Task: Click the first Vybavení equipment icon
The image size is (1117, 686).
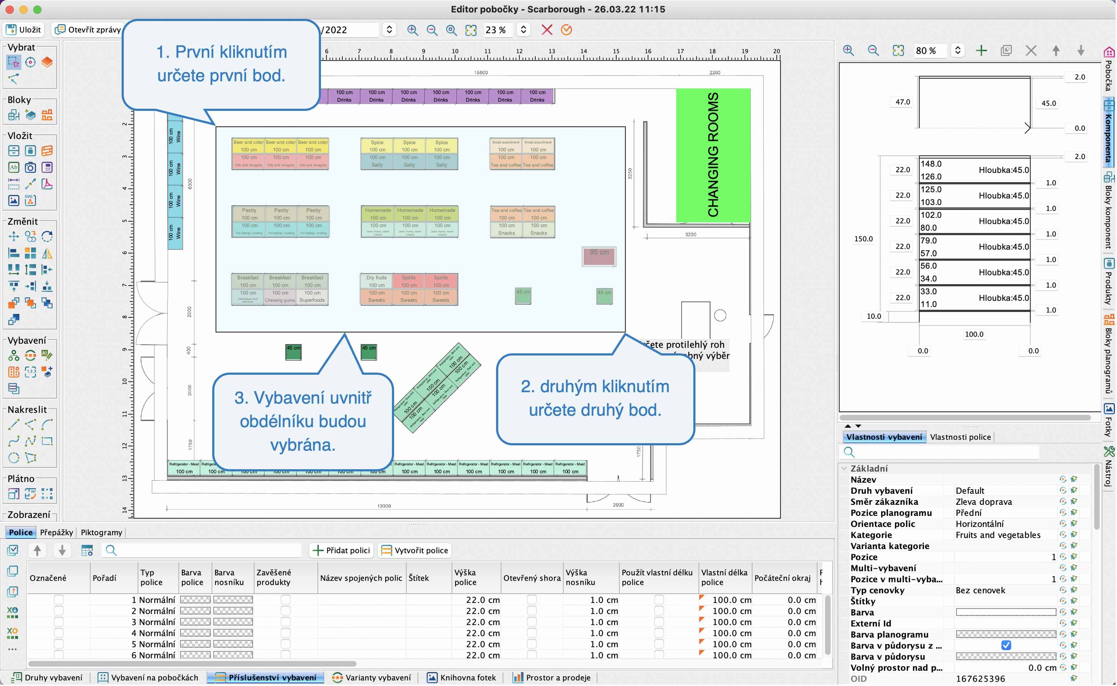Action: (x=14, y=356)
